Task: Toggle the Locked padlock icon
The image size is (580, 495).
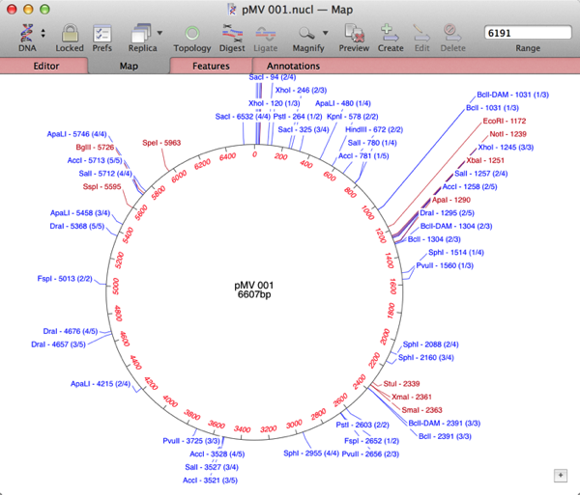Action: tap(70, 32)
